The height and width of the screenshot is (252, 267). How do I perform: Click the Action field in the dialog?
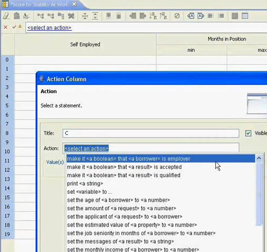pos(151,148)
